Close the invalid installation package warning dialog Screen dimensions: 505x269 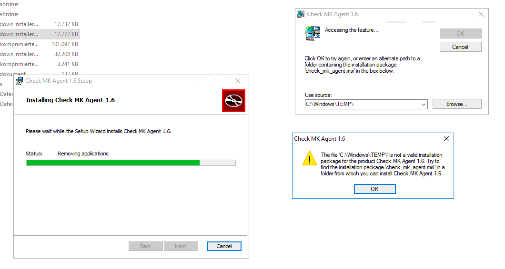tap(446, 139)
